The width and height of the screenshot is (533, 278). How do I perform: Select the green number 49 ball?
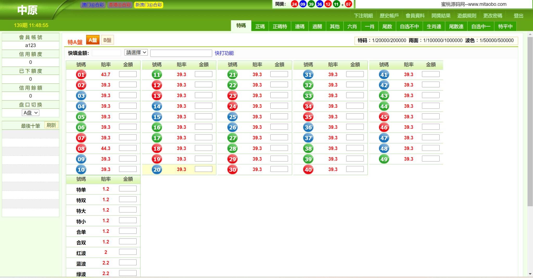384,159
